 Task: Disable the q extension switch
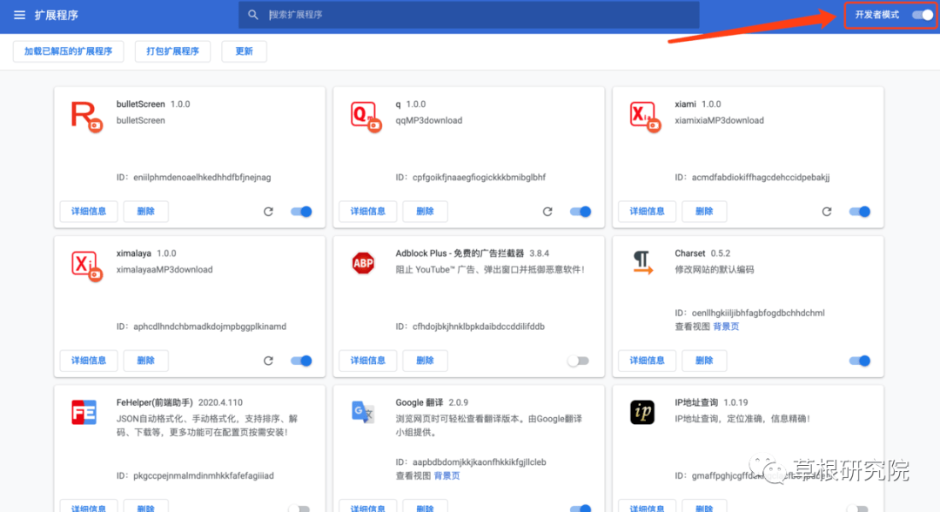click(581, 212)
